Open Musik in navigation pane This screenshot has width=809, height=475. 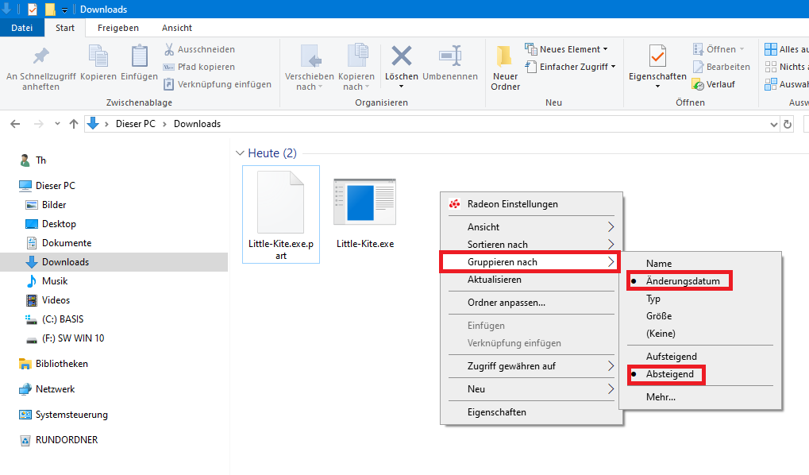pos(47,281)
